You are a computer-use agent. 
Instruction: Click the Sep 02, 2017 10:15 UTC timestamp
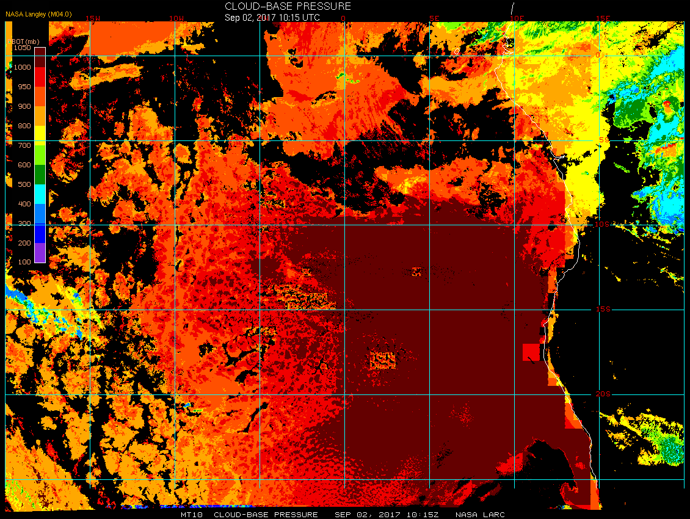272,18
